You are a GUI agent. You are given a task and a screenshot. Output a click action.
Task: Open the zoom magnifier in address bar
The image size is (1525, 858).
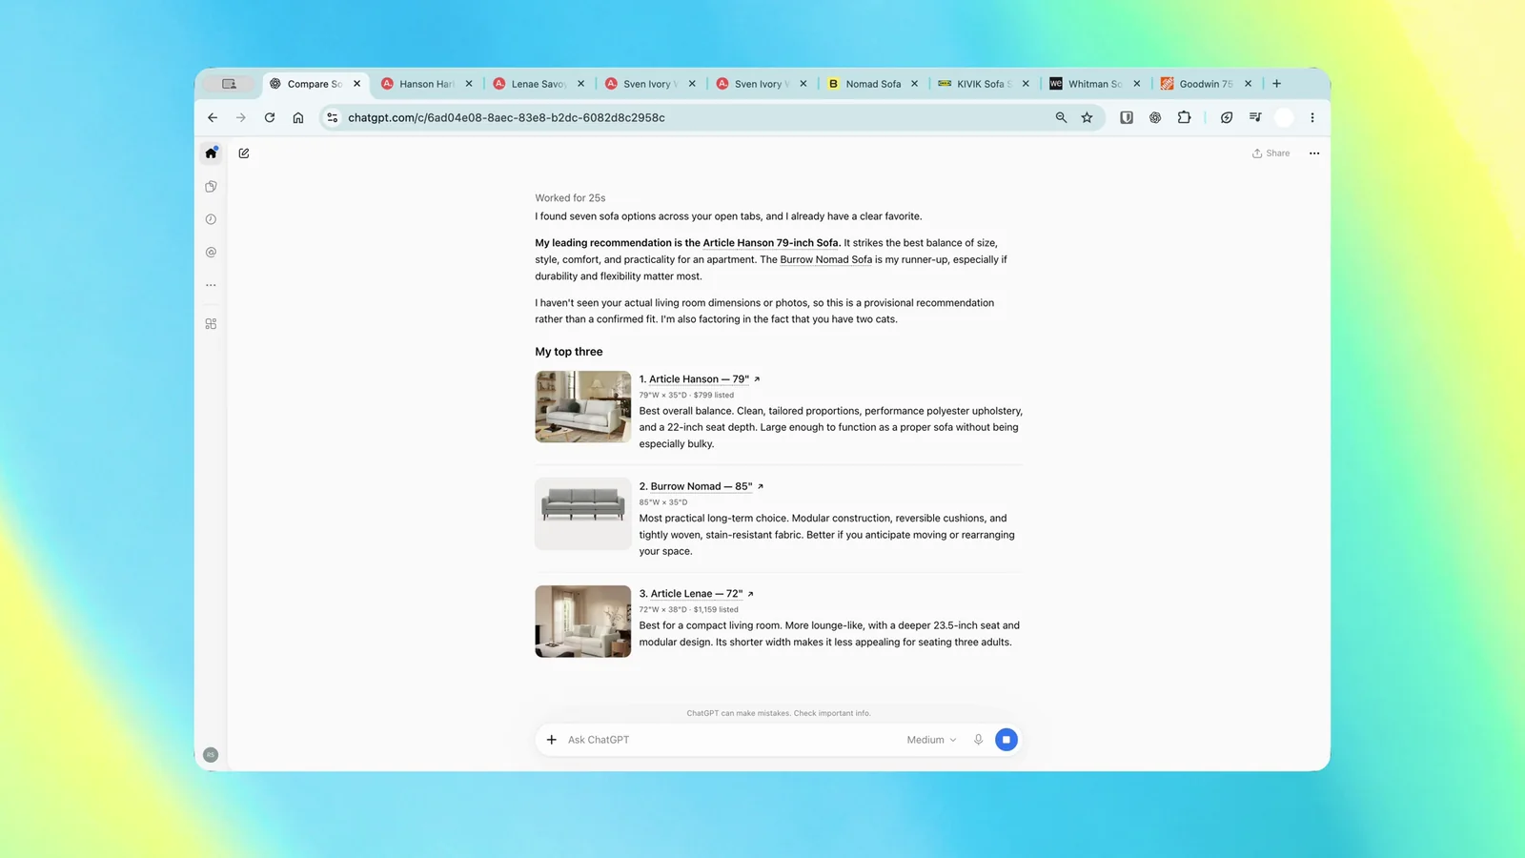click(x=1061, y=117)
